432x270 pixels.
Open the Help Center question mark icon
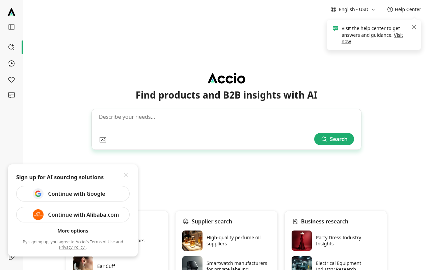click(x=390, y=9)
